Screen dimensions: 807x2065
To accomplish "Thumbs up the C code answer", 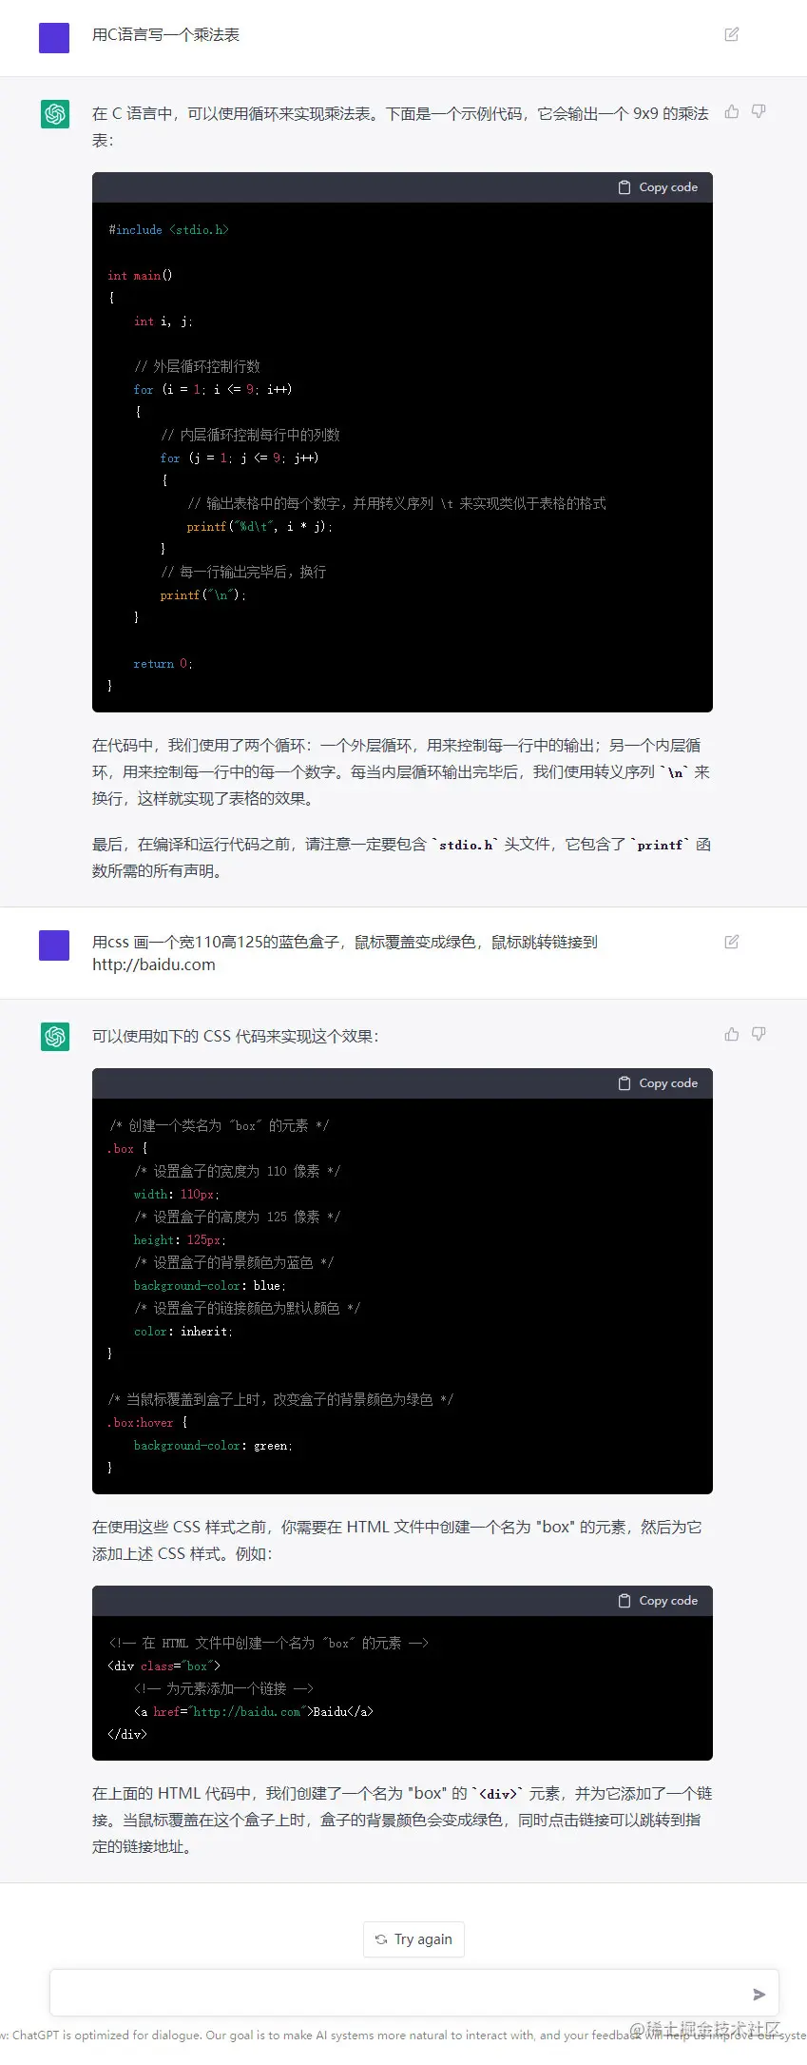I will [732, 111].
